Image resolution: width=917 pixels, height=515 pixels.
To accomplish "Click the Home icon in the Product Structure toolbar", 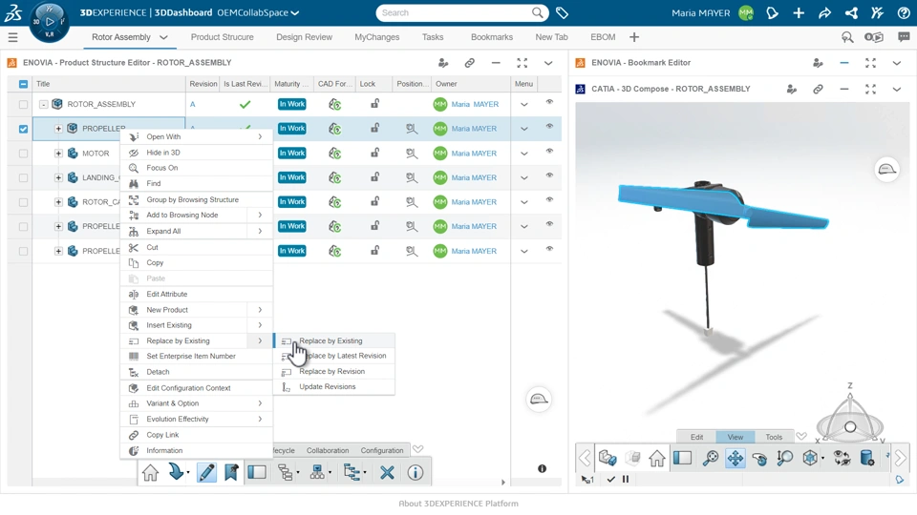I will pos(150,472).
